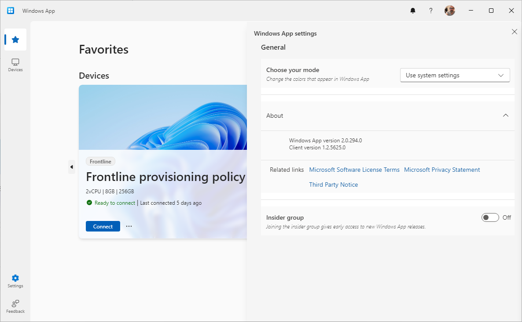Click the Frontline tag badge
The image size is (522, 322).
(100, 162)
